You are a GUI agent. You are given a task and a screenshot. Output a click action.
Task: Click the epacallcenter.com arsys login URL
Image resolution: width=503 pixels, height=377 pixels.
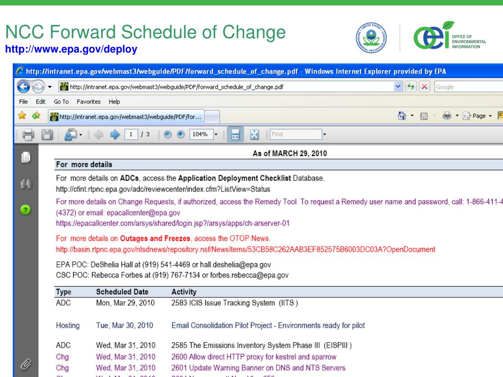pyautogui.click(x=172, y=223)
